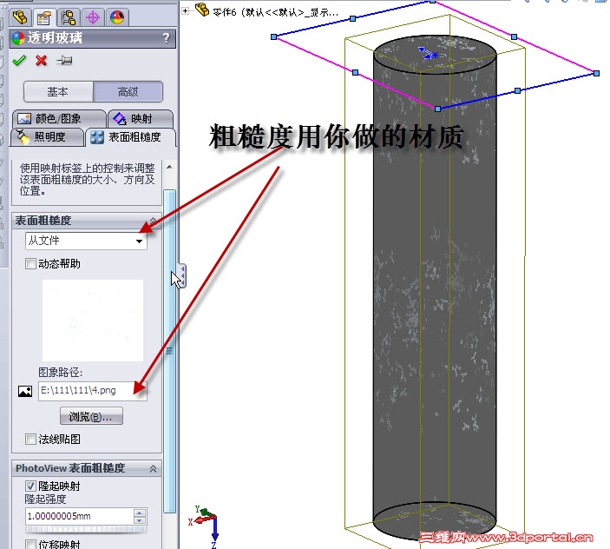Click the cylinder body in the viewport
The height and width of the screenshot is (549, 610).
click(435, 288)
